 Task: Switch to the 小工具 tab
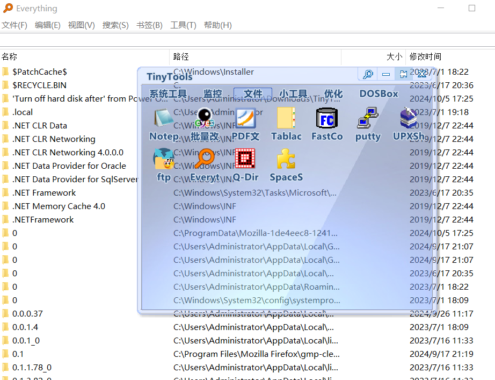tap(293, 94)
